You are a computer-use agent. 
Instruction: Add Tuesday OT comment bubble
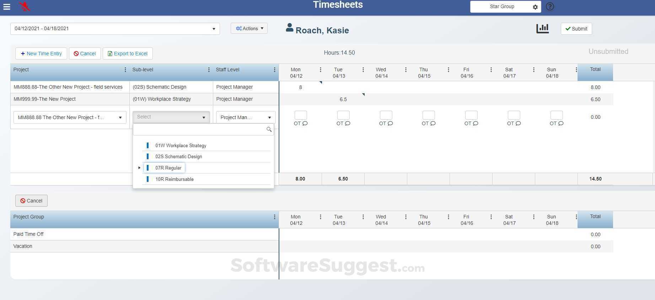[x=348, y=123]
